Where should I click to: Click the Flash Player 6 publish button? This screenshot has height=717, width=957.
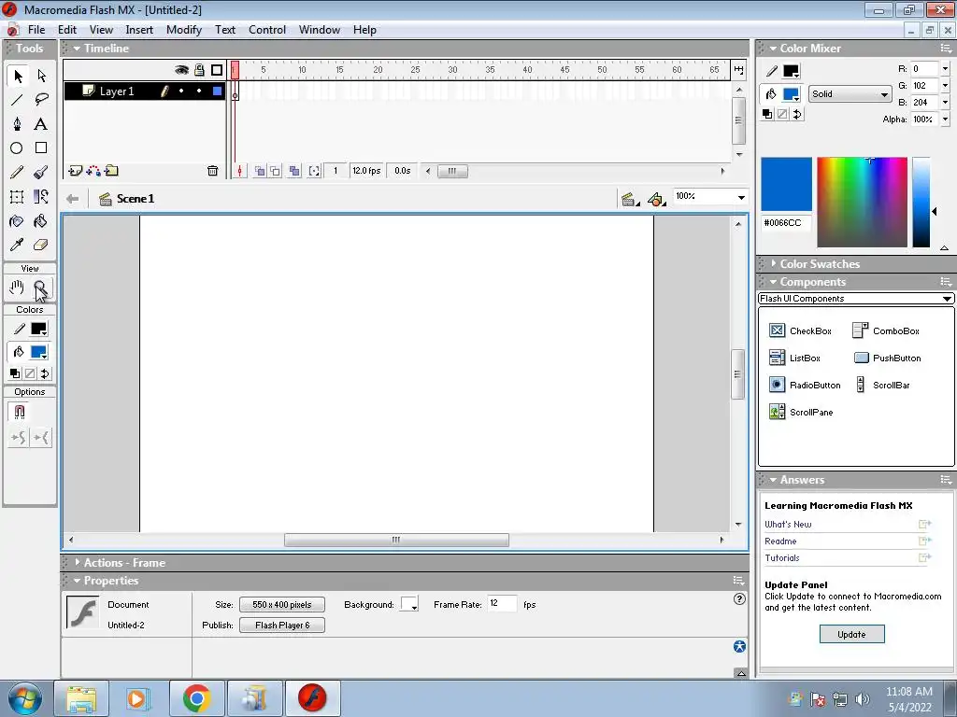(282, 625)
